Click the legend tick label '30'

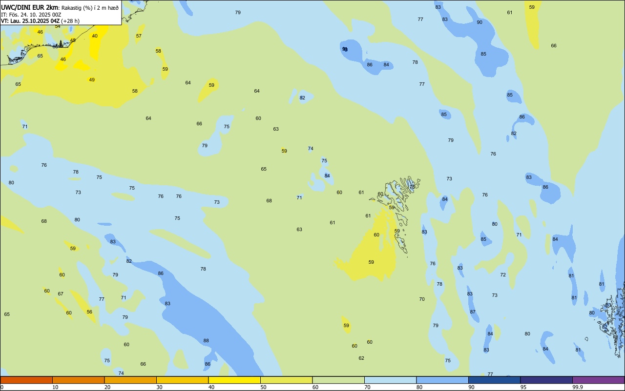159,387
